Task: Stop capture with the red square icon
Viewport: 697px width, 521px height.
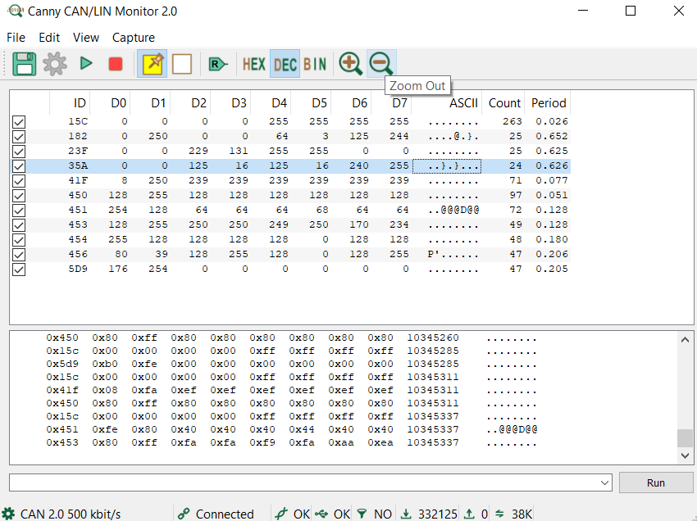Action: pyautogui.click(x=116, y=64)
